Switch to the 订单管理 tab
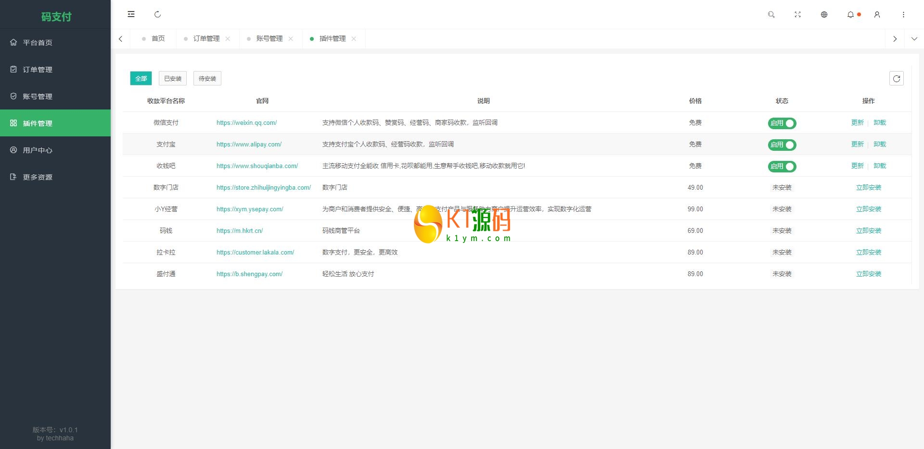Image resolution: width=924 pixels, height=449 pixels. tap(206, 39)
